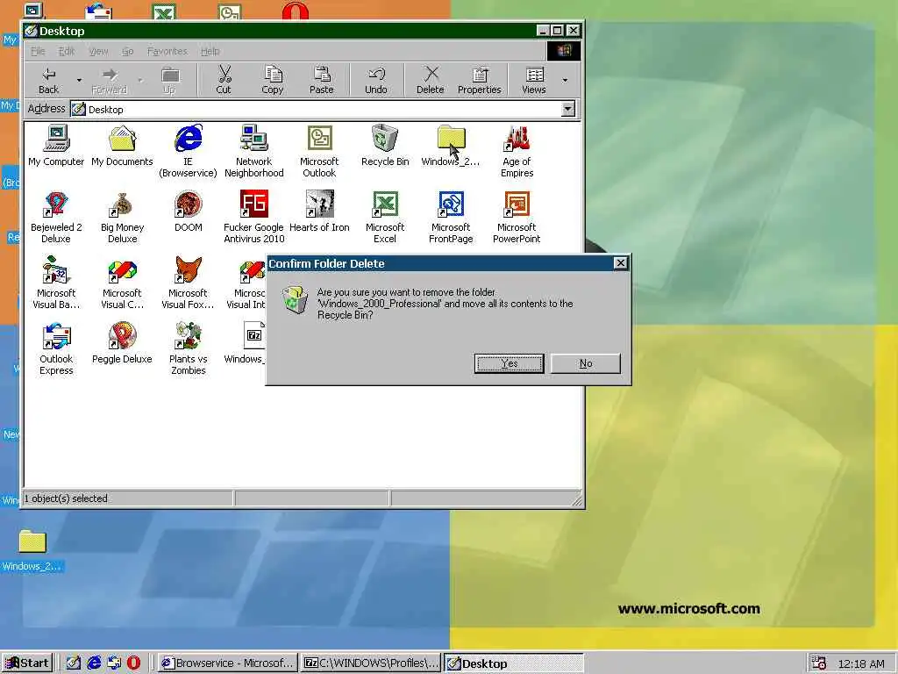This screenshot has width=898, height=674.
Task: Switch to C:\WINDOWS\Profiles taskbar window
Action: pyautogui.click(x=371, y=663)
